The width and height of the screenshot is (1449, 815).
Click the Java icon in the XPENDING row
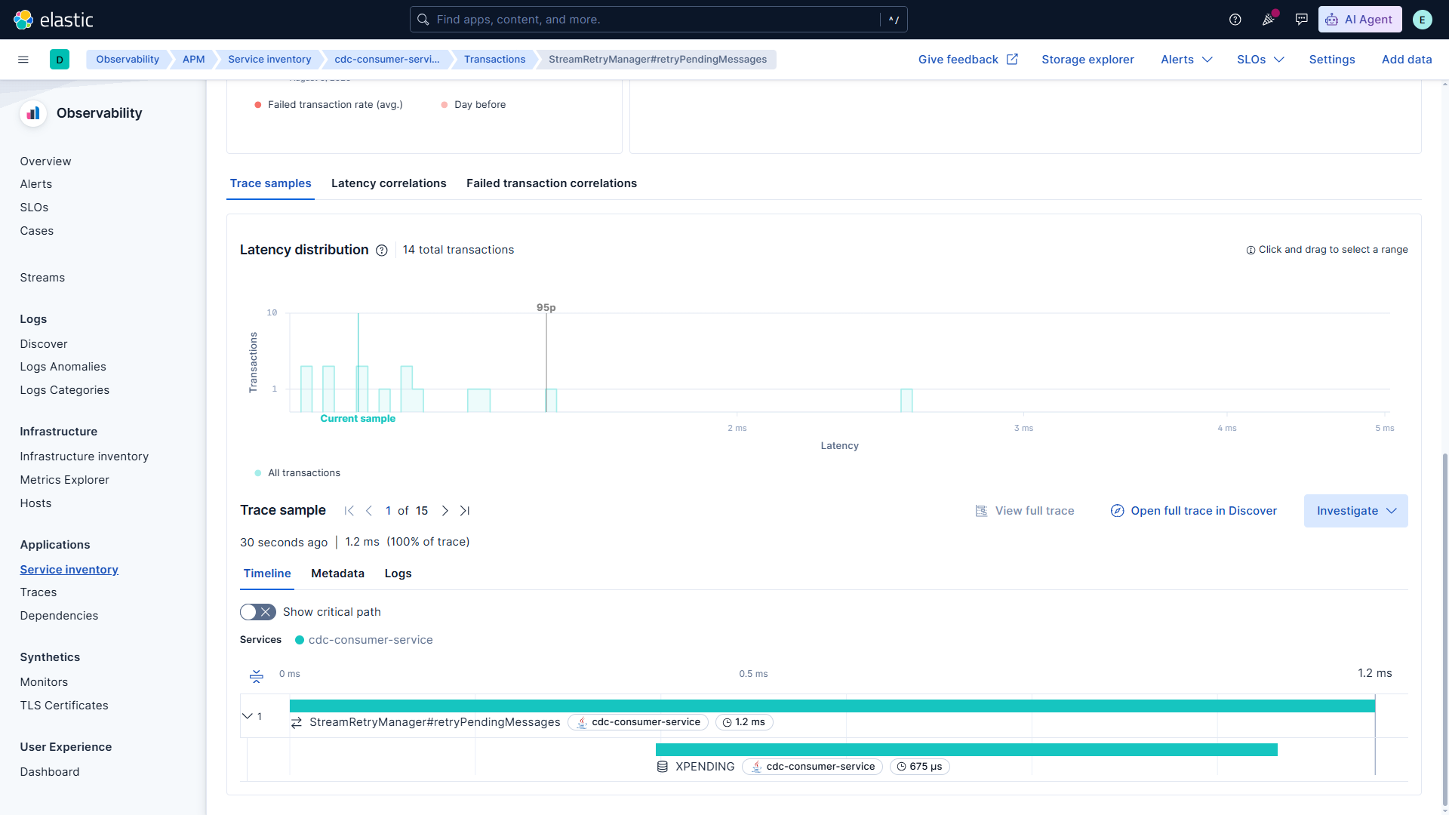point(756,767)
